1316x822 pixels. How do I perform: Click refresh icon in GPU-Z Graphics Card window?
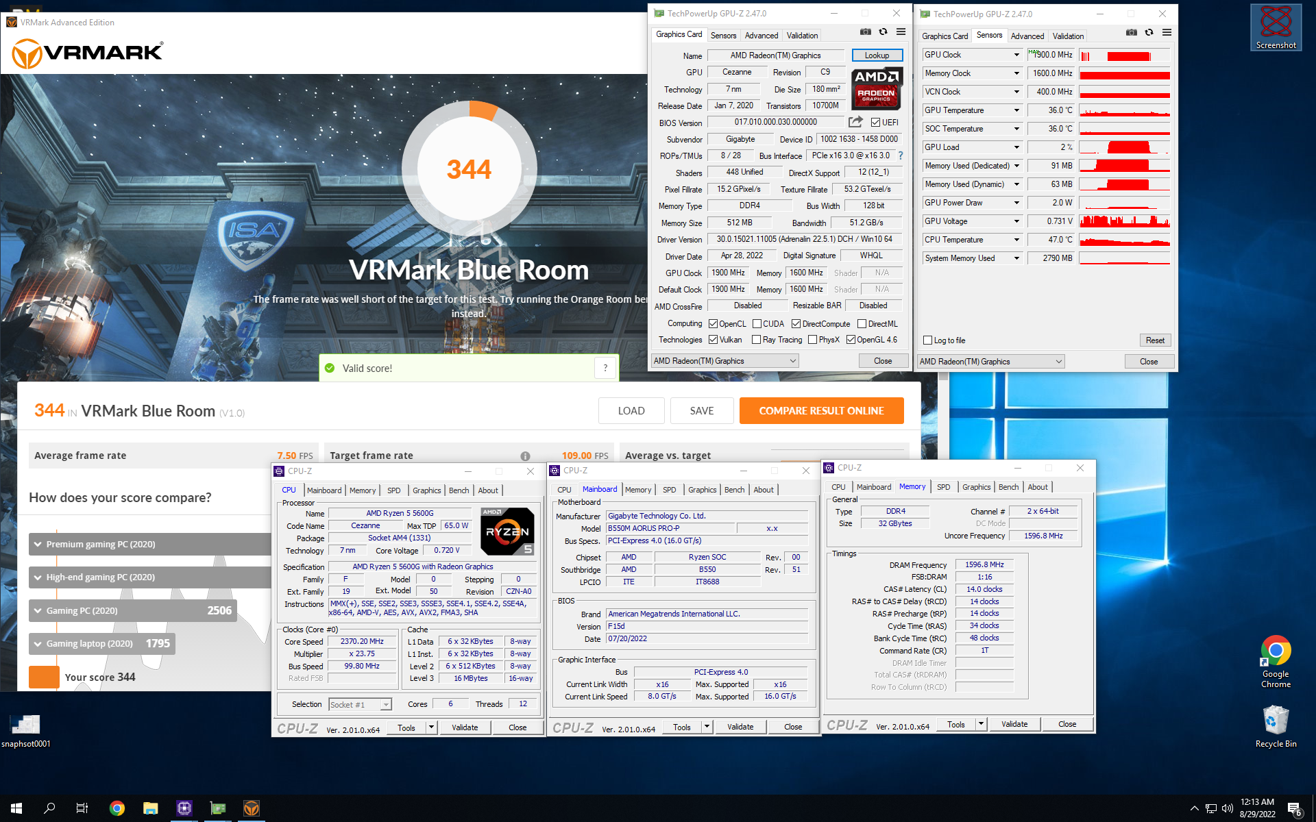pos(883,32)
